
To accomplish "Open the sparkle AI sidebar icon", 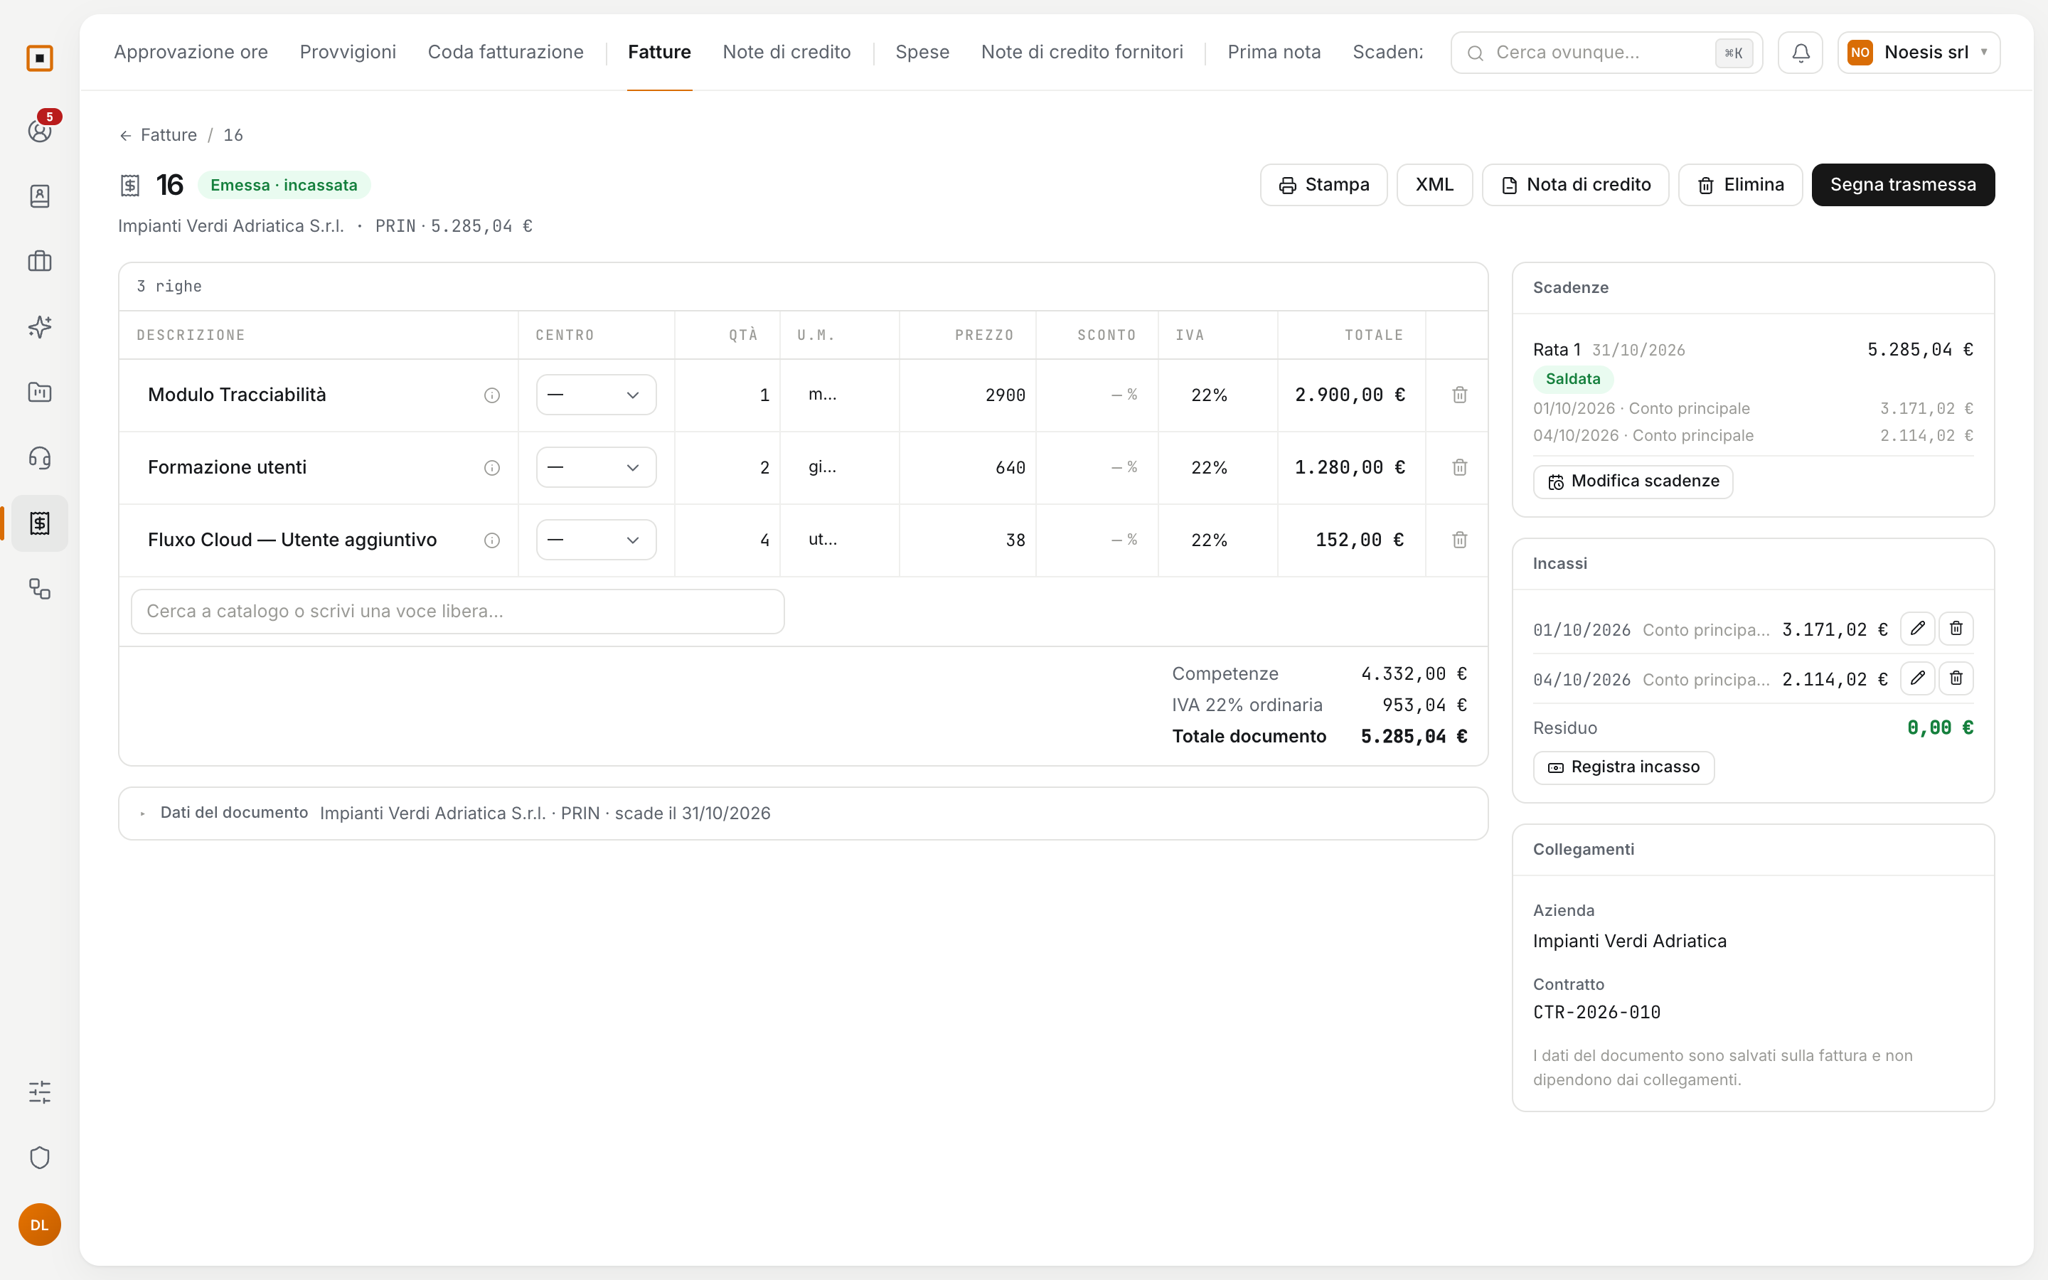I will tap(40, 327).
